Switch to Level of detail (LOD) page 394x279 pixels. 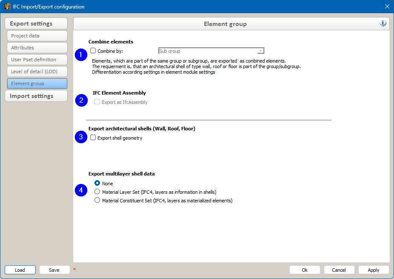point(37,72)
